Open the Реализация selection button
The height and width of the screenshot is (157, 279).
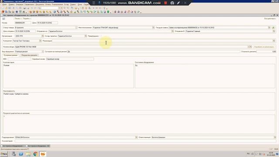pos(274,41)
